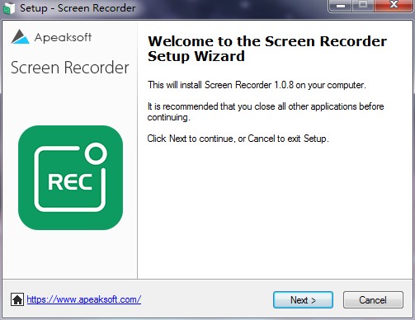Click the green REC app icon
415x320 pixels.
[70, 178]
